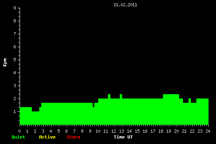The image size is (216, 144).
Task: Click the narrow green spike after hour 11
Action: click(x=109, y=97)
